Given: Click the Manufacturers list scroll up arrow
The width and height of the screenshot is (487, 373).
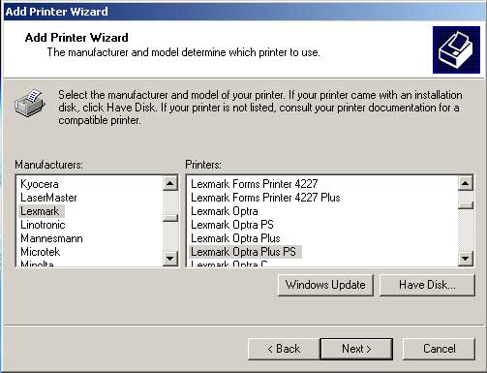Looking at the screenshot, I should 170,183.
